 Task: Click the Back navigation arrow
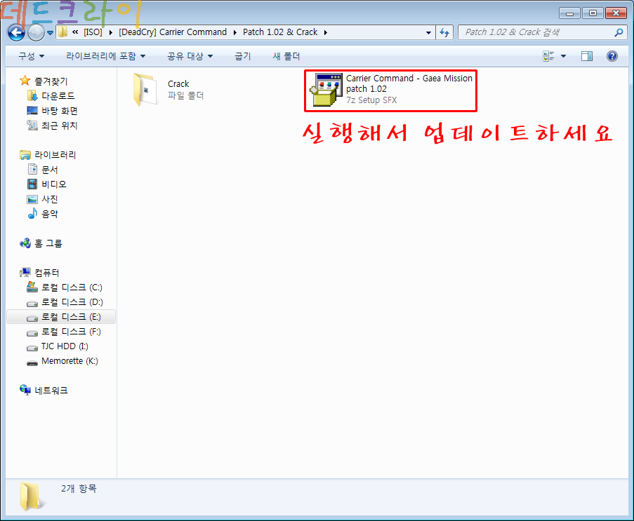coord(17,32)
